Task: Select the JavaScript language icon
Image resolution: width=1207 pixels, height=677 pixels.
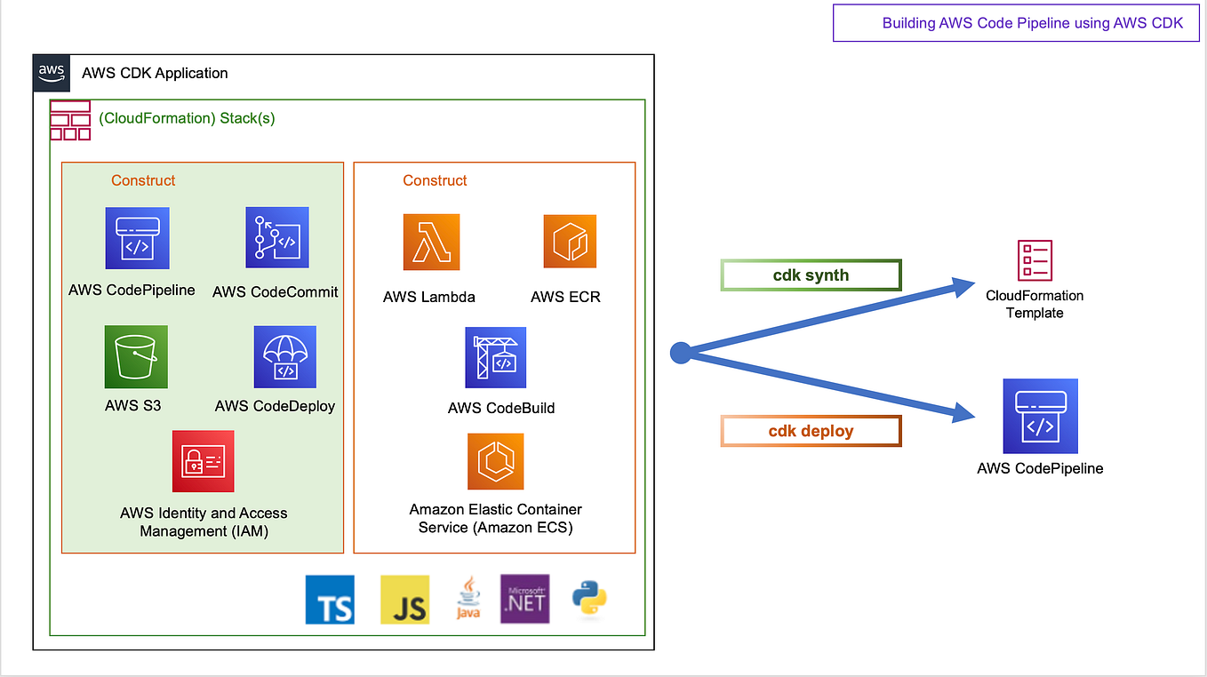Action: 404,600
